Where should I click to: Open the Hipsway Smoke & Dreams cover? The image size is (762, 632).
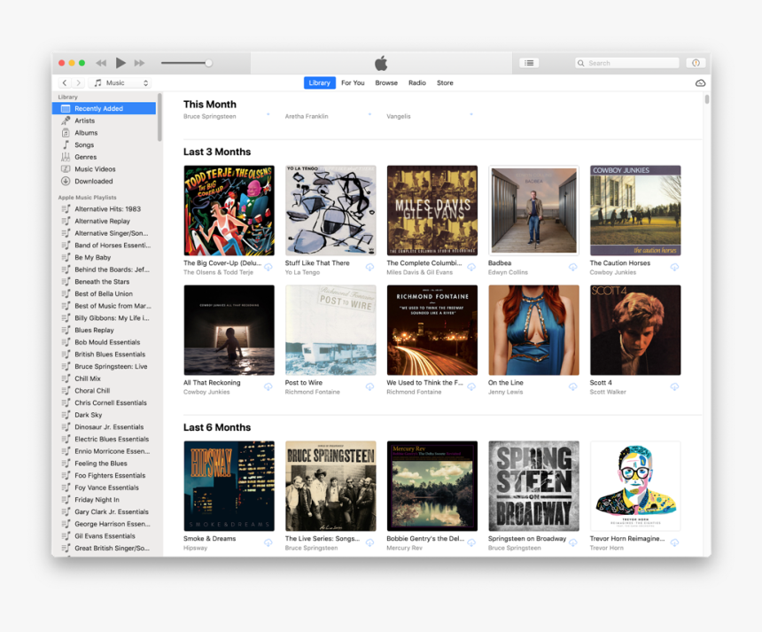(229, 486)
